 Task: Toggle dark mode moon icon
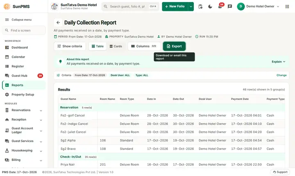(210, 7)
